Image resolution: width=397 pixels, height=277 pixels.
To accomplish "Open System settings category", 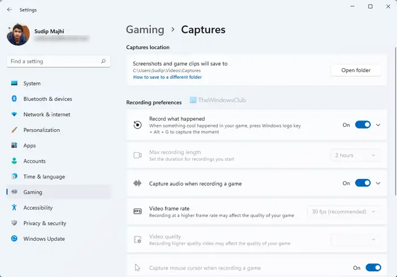I will tap(58, 83).
